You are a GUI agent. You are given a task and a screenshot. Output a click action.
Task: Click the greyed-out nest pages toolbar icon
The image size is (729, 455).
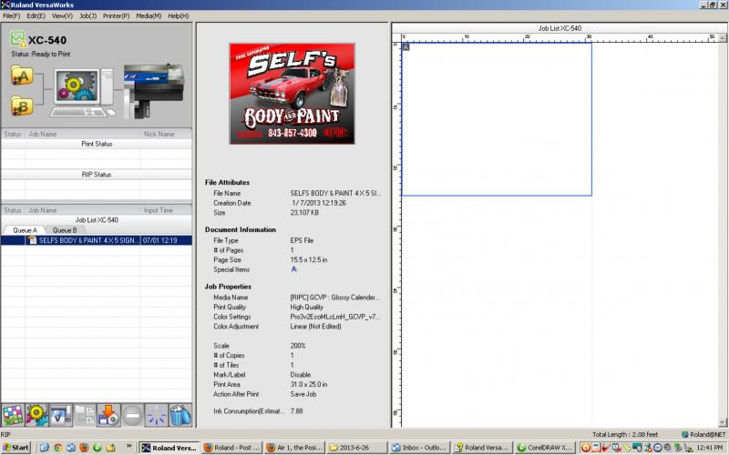click(x=85, y=415)
